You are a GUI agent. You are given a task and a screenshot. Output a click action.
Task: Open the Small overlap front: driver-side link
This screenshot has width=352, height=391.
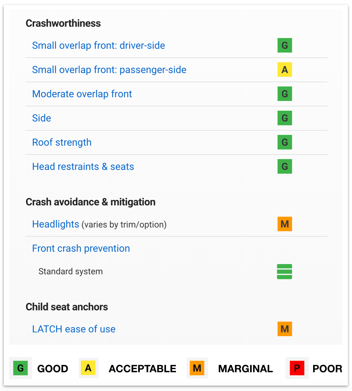[x=98, y=45]
